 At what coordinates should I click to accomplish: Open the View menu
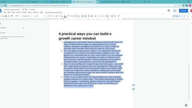(x=13, y=12)
